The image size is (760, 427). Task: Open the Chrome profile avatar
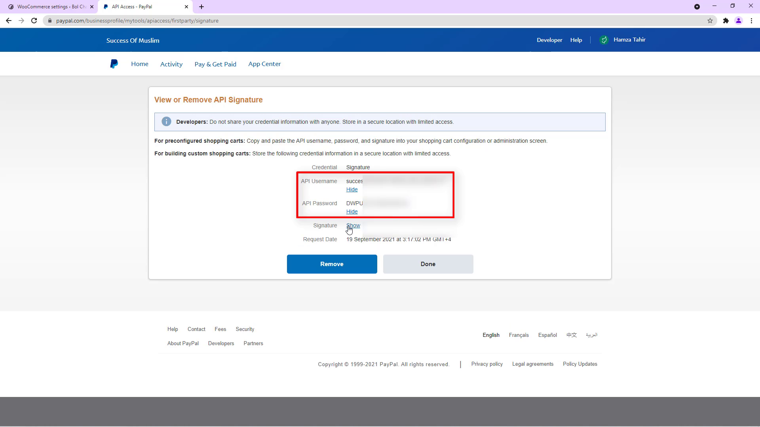click(x=739, y=21)
